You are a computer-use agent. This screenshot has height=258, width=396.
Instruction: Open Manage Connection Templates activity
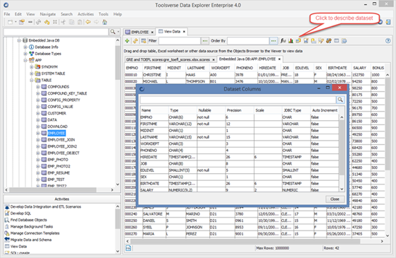pyautogui.click(x=35, y=233)
